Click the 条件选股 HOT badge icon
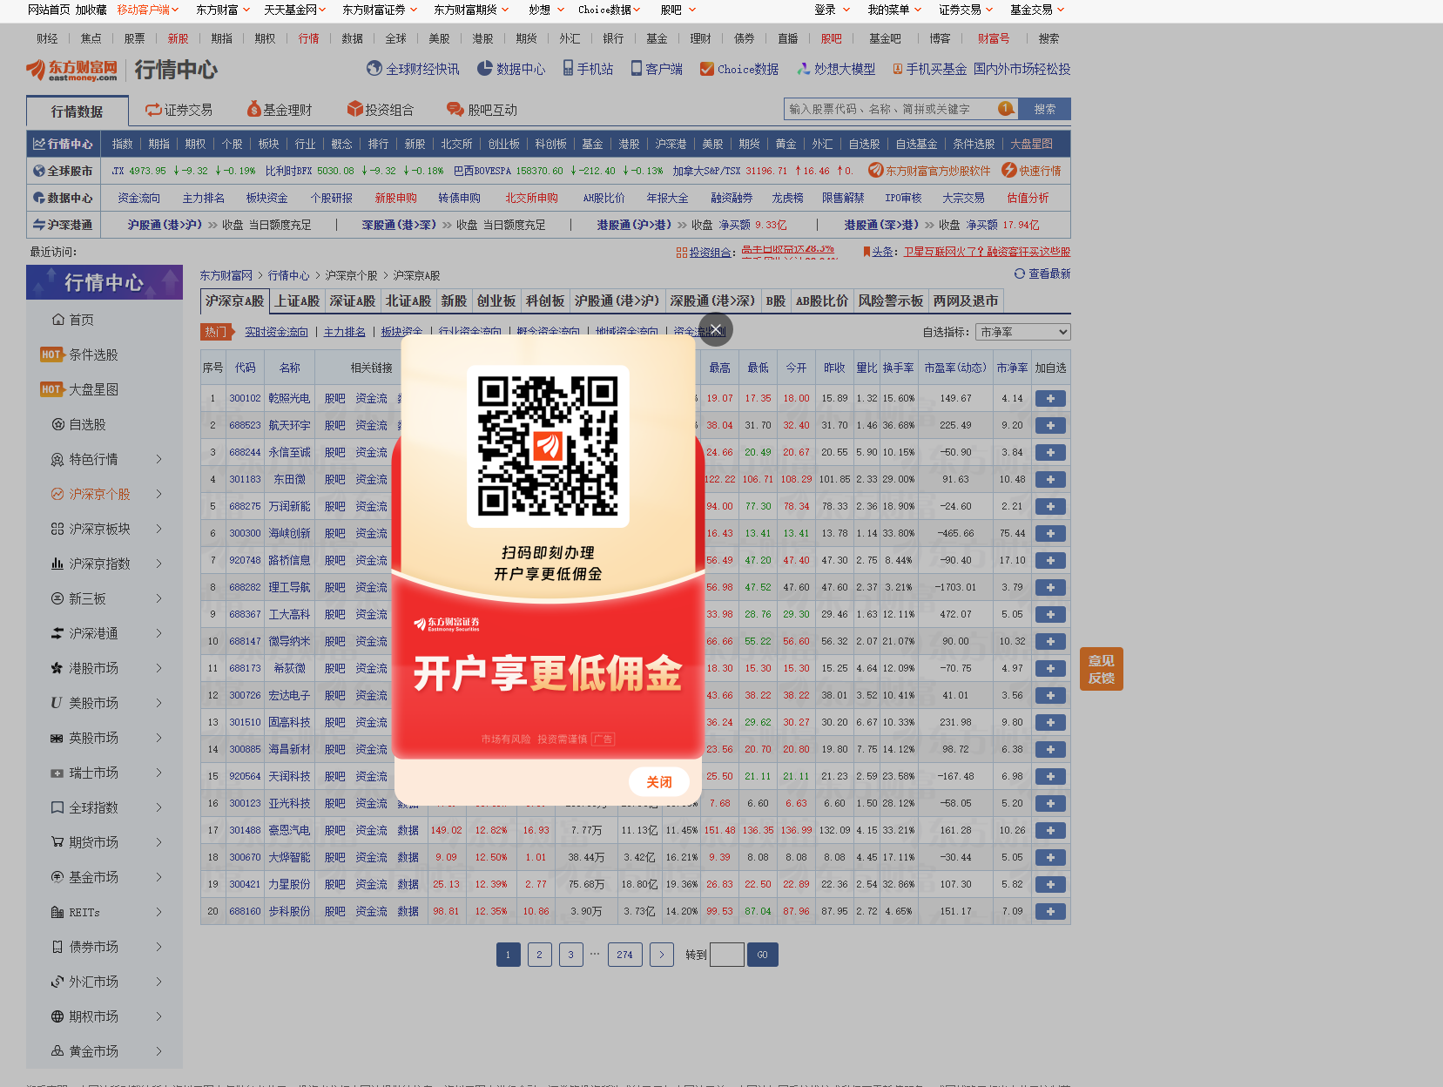Image resolution: width=1443 pixels, height=1087 pixels. point(52,354)
